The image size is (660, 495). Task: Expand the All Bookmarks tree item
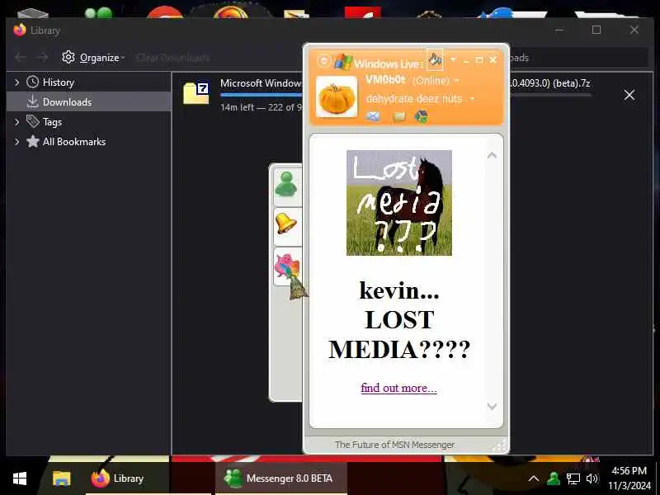[x=16, y=141]
